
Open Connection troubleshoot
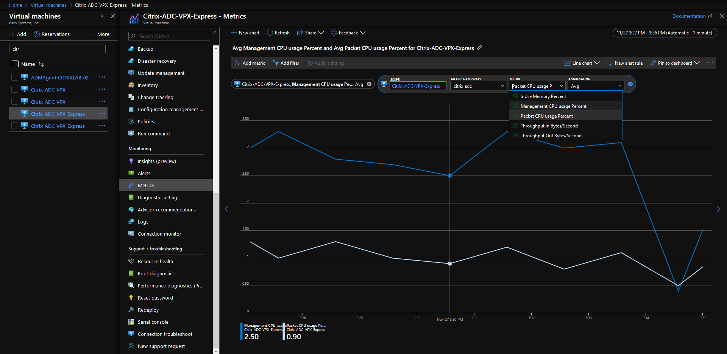166,334
